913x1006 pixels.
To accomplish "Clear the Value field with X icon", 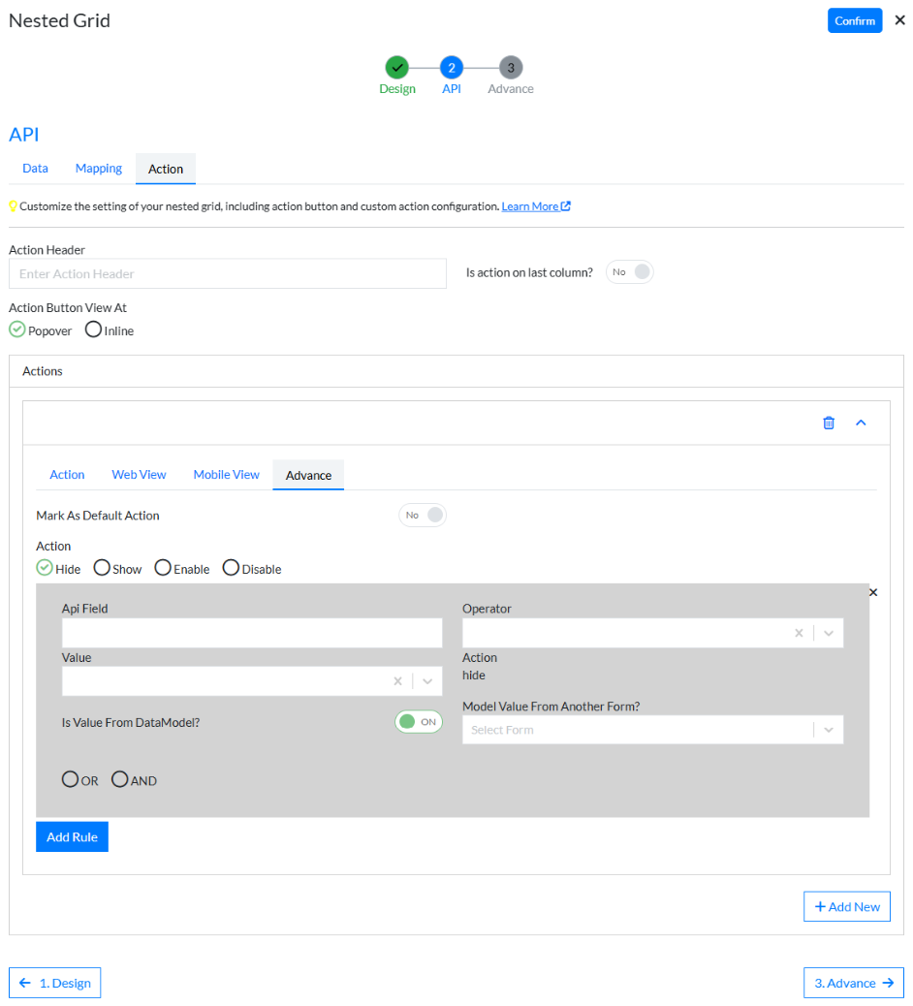I will pos(397,681).
